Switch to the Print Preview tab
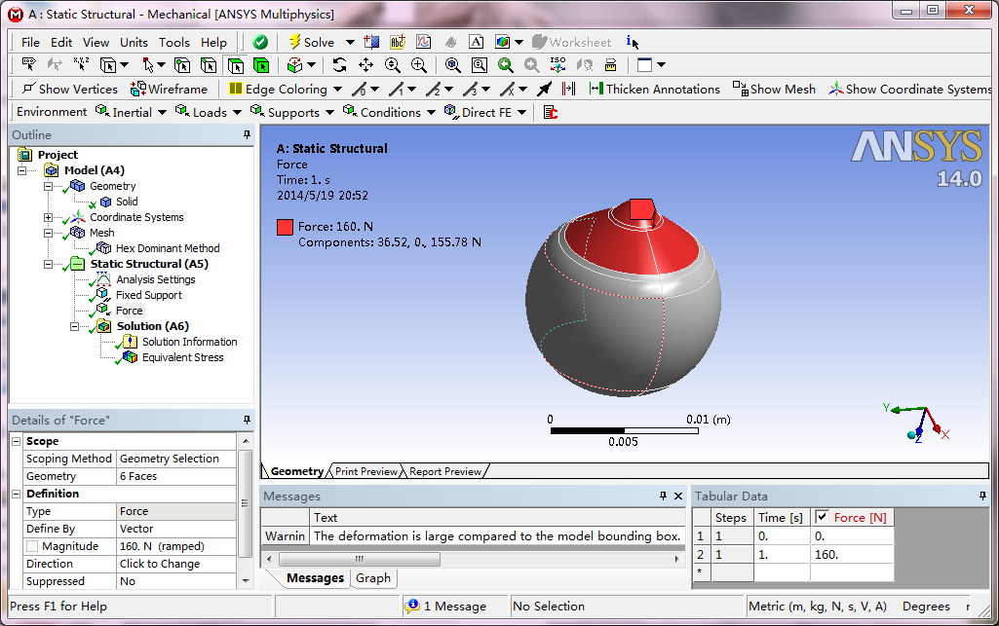The height and width of the screenshot is (626, 999). tap(365, 470)
